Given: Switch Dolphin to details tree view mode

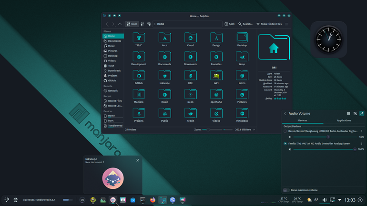Looking at the screenshot, I should pos(149,24).
